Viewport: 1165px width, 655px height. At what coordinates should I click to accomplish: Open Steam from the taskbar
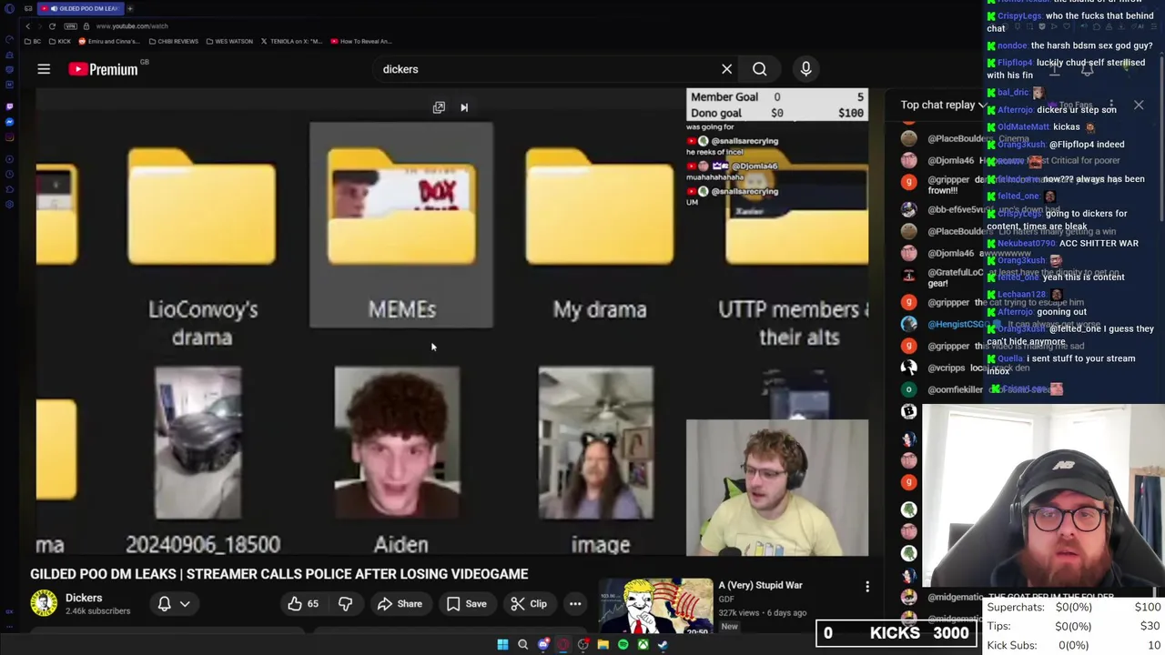663,645
